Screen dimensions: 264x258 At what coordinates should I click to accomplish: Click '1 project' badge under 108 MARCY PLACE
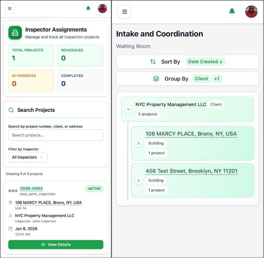tap(156, 153)
